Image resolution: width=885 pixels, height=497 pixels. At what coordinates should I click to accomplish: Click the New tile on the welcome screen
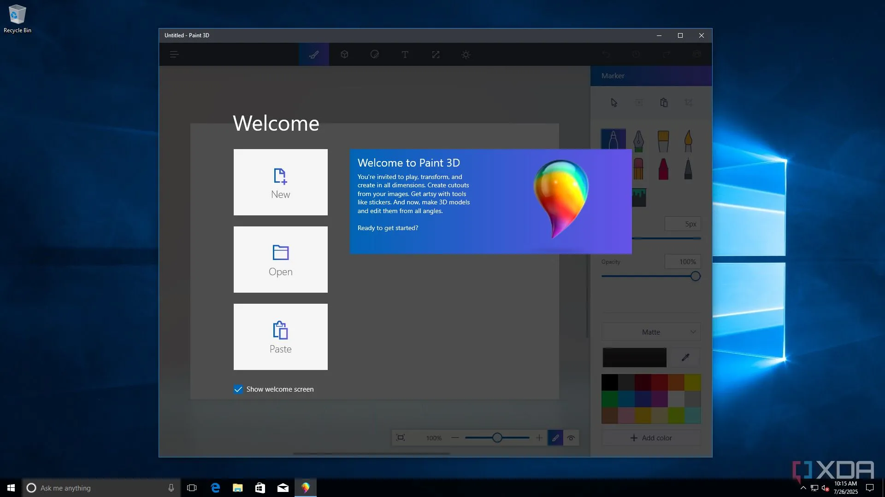click(x=280, y=182)
